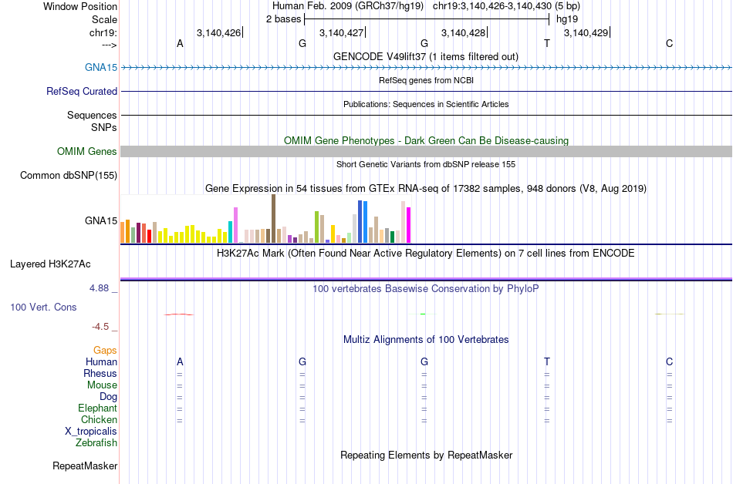Screen dimensions: 733x484
Task: Open the RefSeq Curated track label
Action: tap(82, 92)
